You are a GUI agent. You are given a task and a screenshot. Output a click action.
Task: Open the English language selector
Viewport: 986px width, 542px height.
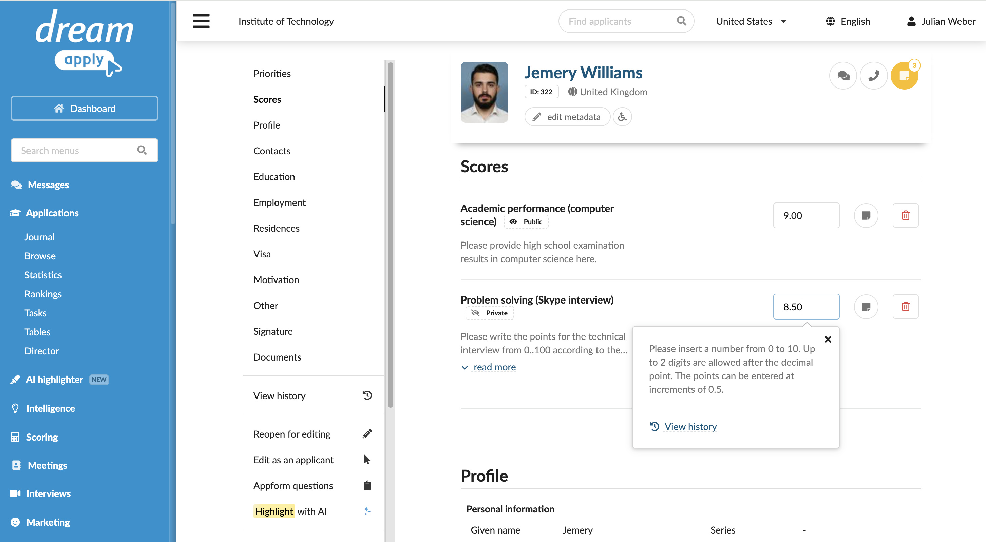click(848, 21)
